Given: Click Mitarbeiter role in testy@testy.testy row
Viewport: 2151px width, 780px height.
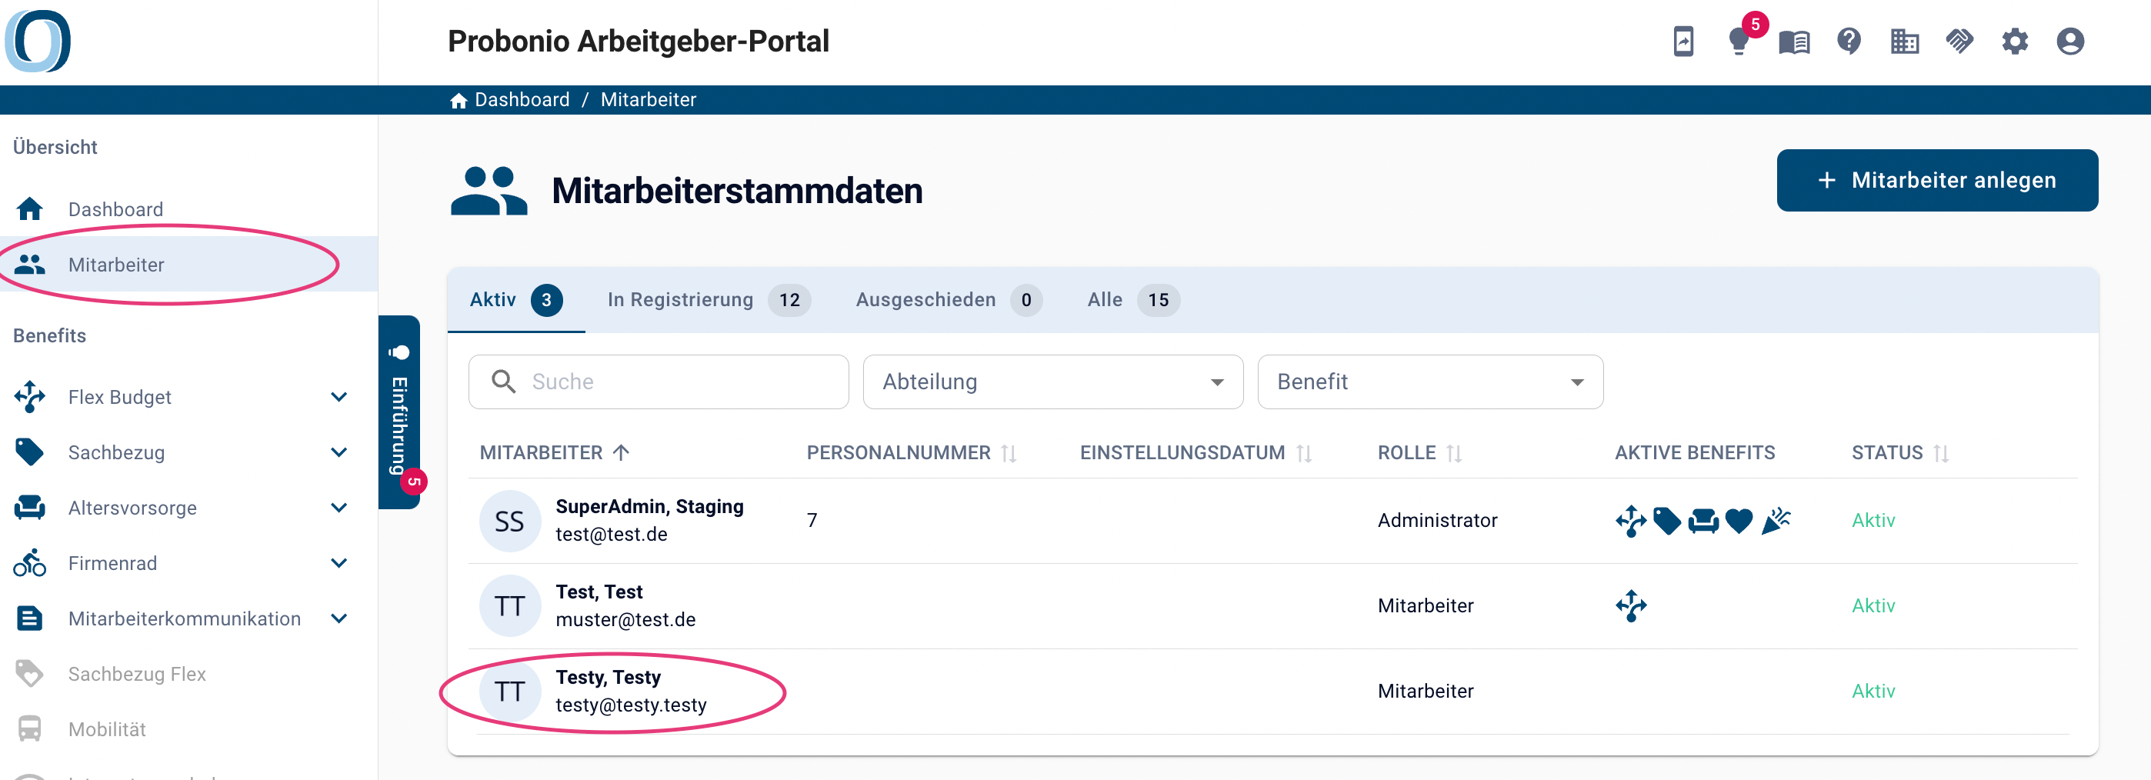Looking at the screenshot, I should coord(1426,691).
